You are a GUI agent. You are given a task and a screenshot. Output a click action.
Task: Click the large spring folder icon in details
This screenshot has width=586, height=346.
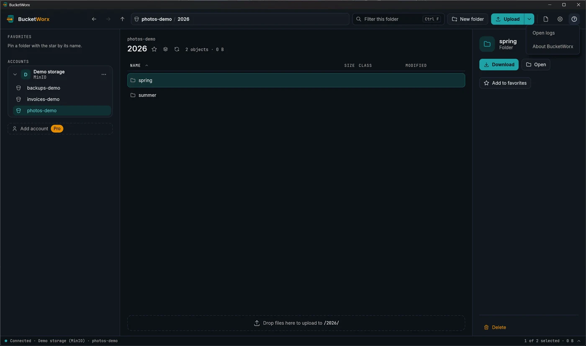tap(487, 44)
